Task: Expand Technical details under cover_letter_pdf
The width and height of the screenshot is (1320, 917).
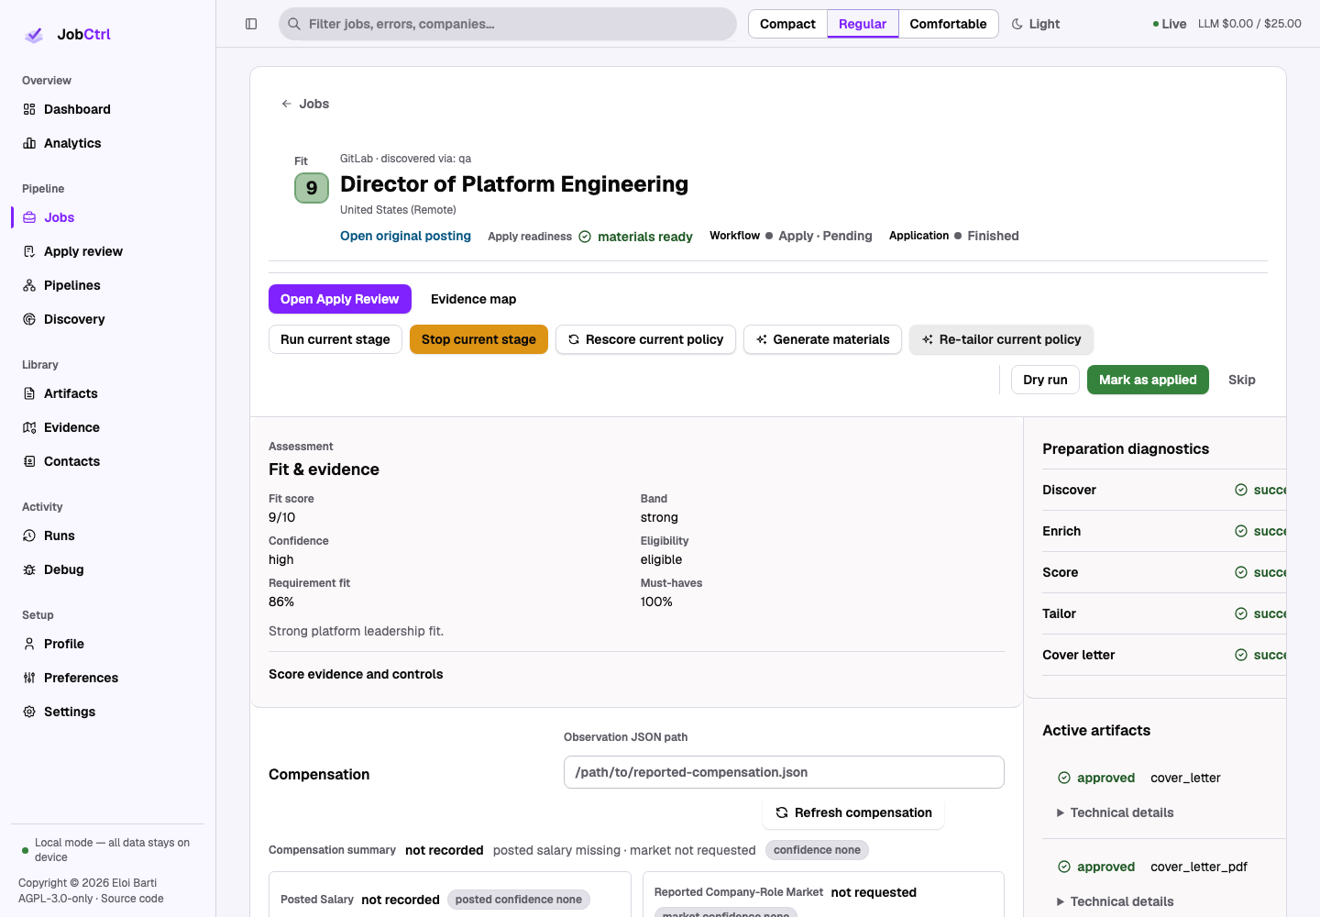Action: point(1116,901)
